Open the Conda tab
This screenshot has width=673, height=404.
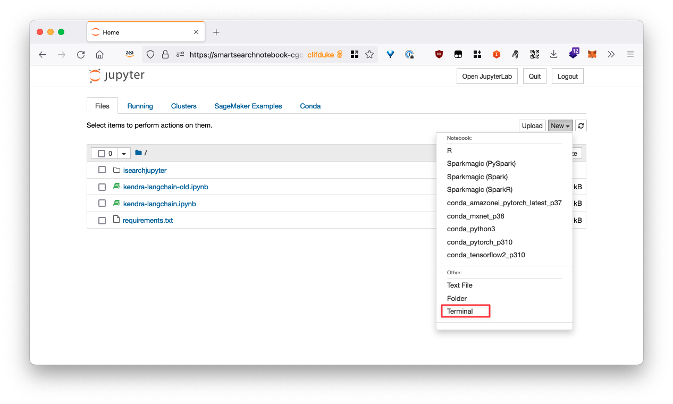coord(310,106)
